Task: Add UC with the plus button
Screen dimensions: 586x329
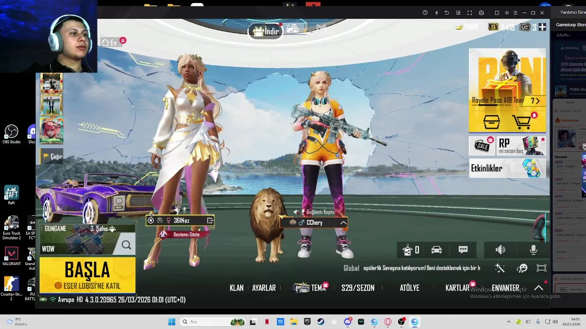Action: [542, 27]
